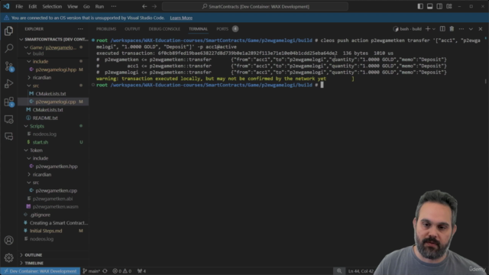Open the Go menu

click(x=86, y=6)
